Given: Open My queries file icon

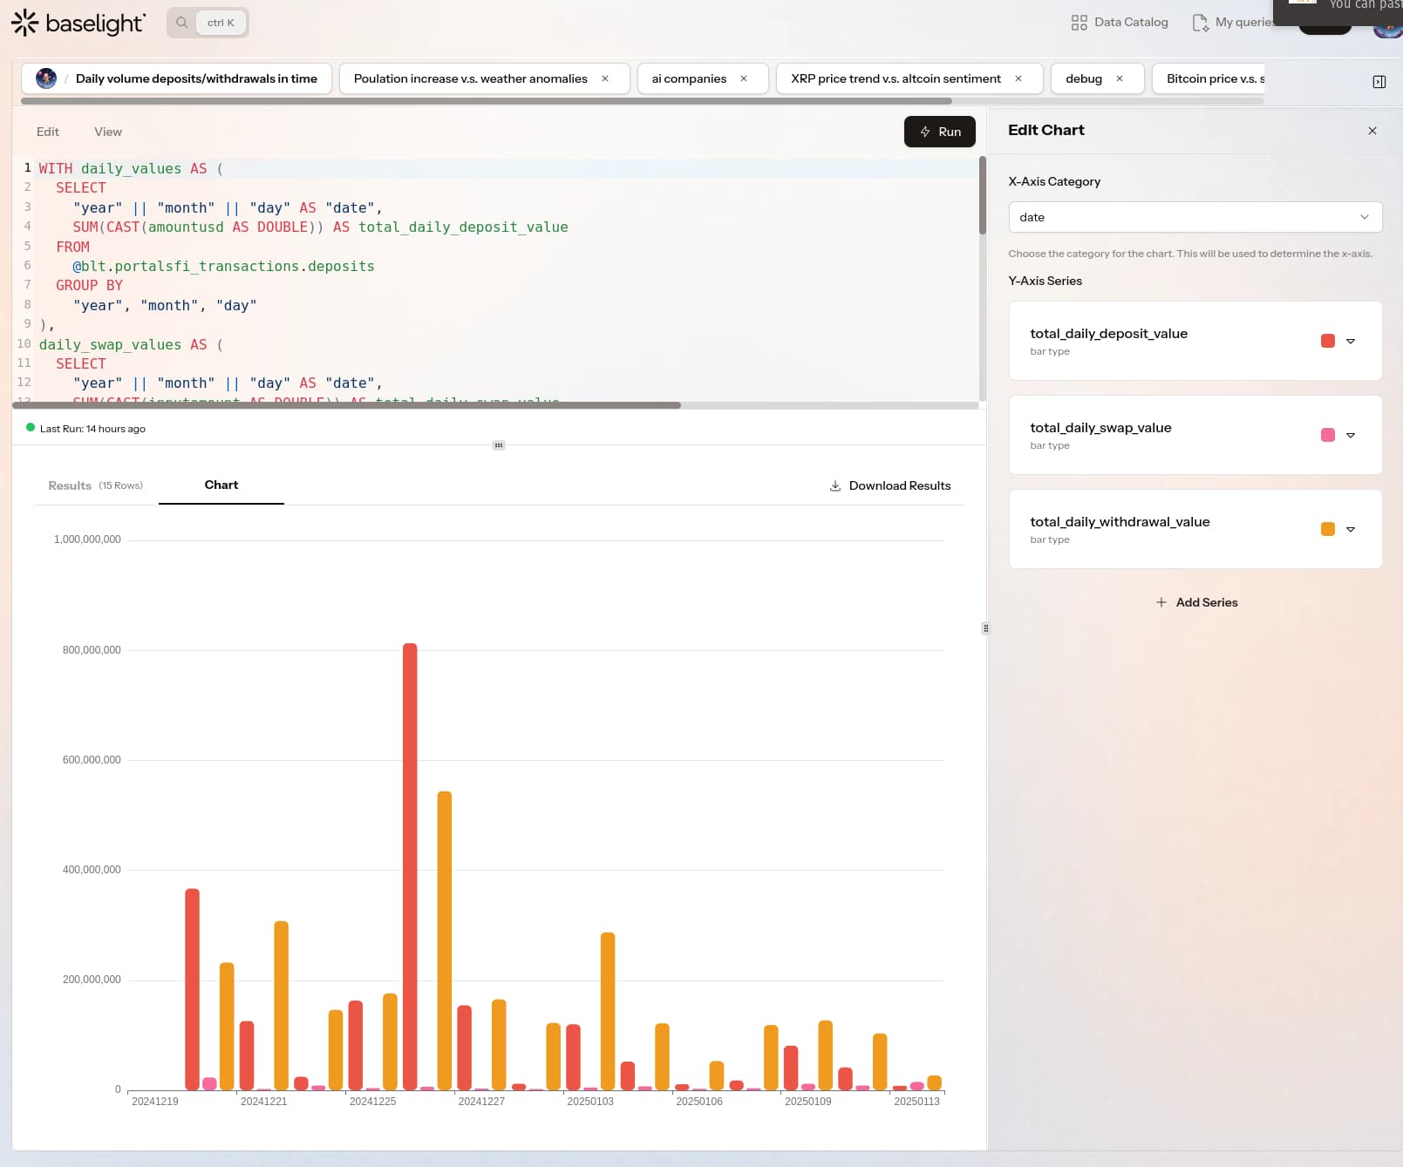Looking at the screenshot, I should tap(1200, 23).
